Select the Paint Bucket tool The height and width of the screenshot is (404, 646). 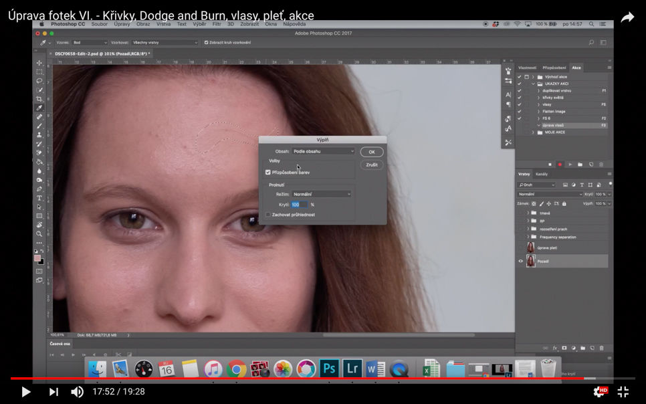[39, 162]
